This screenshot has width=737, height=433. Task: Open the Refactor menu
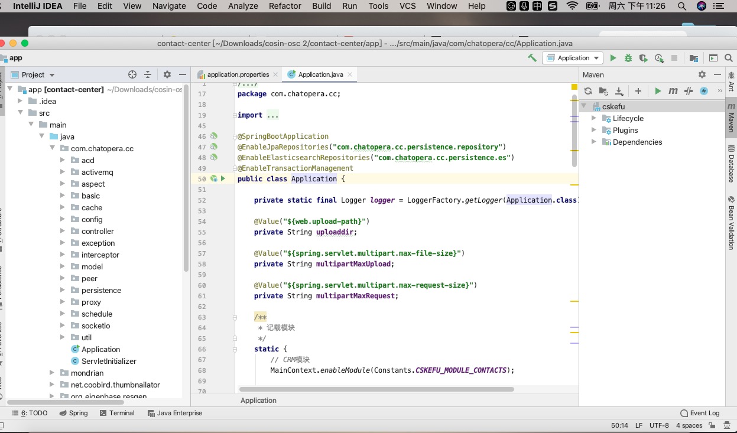tap(284, 6)
